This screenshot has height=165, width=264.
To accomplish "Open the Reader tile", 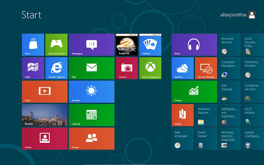I will (x=182, y=115).
